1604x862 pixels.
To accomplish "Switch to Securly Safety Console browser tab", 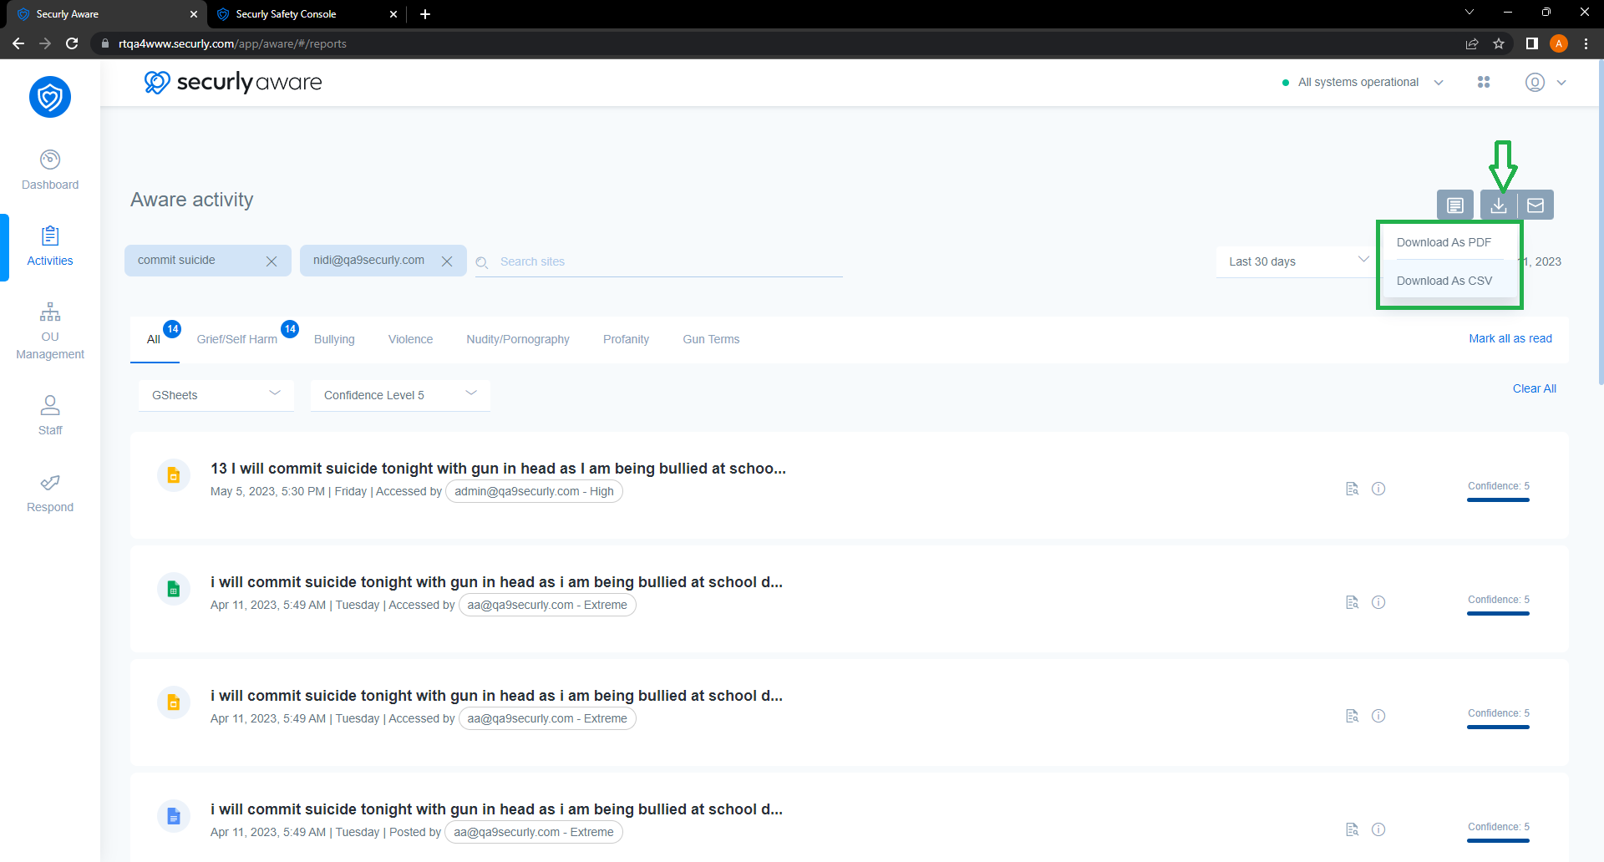I will (306, 14).
